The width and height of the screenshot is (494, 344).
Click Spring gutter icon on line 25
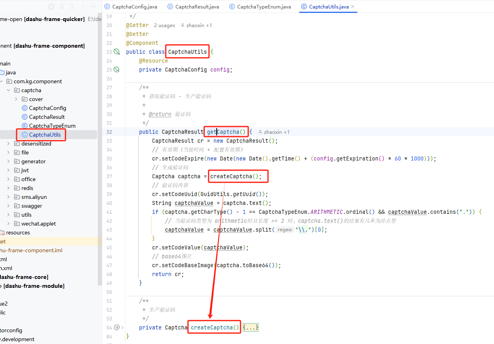tap(117, 70)
